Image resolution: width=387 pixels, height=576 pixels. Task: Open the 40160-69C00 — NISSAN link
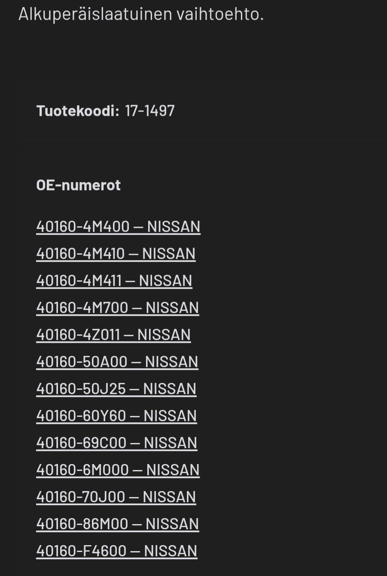(117, 443)
